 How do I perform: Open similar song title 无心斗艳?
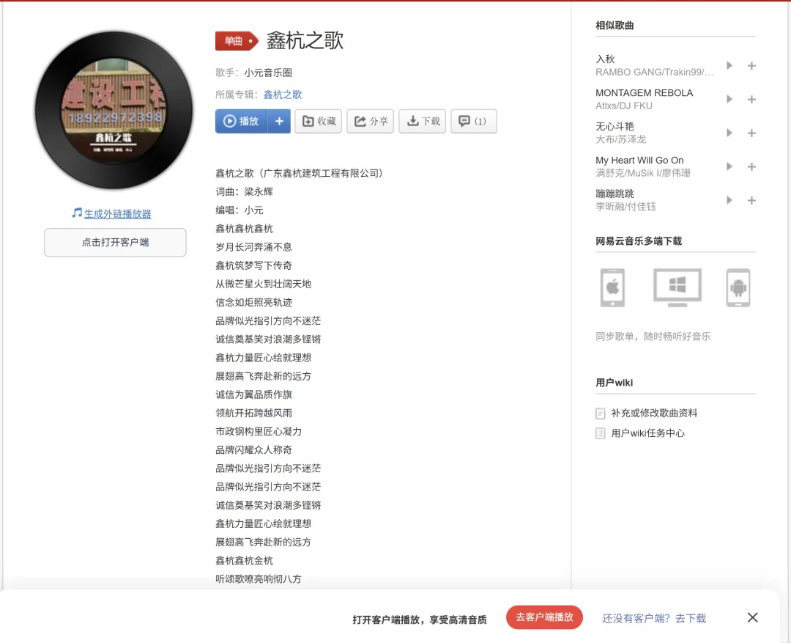614,126
